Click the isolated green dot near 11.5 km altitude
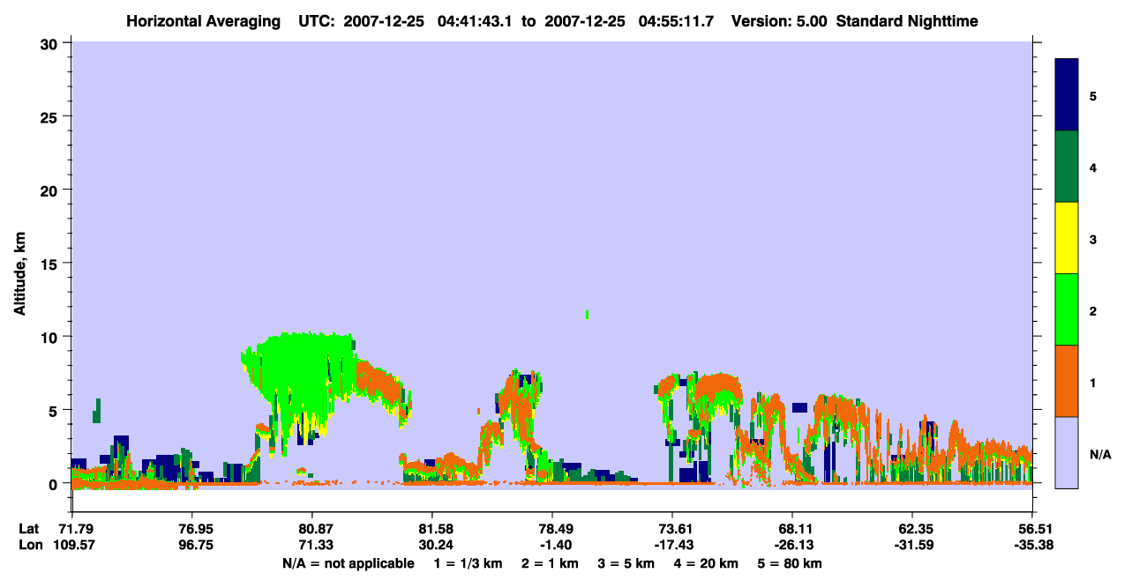This screenshot has height=588, width=1147. pos(587,315)
